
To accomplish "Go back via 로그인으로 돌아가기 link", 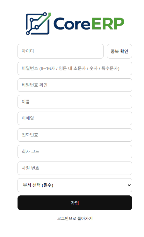I will click(x=75, y=218).
